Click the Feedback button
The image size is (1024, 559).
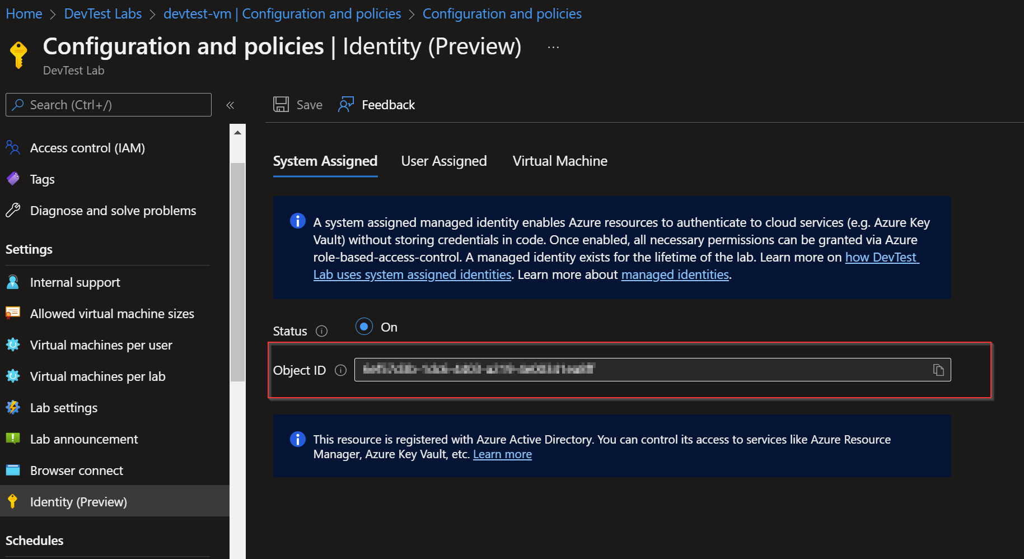377,105
